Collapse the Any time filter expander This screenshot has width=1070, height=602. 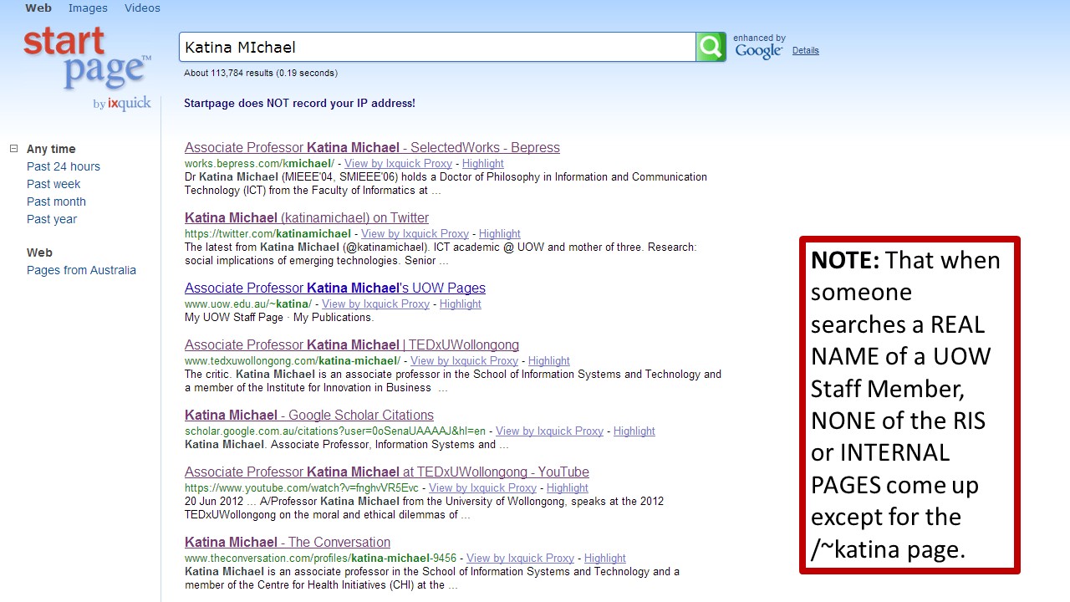[13, 149]
